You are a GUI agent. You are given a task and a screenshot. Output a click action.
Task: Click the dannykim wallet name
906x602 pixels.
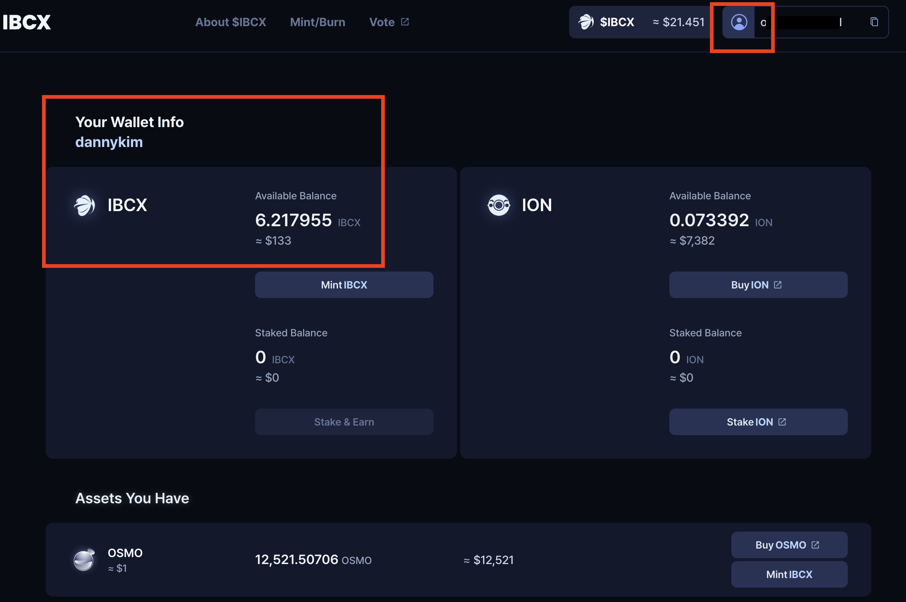[x=109, y=142]
